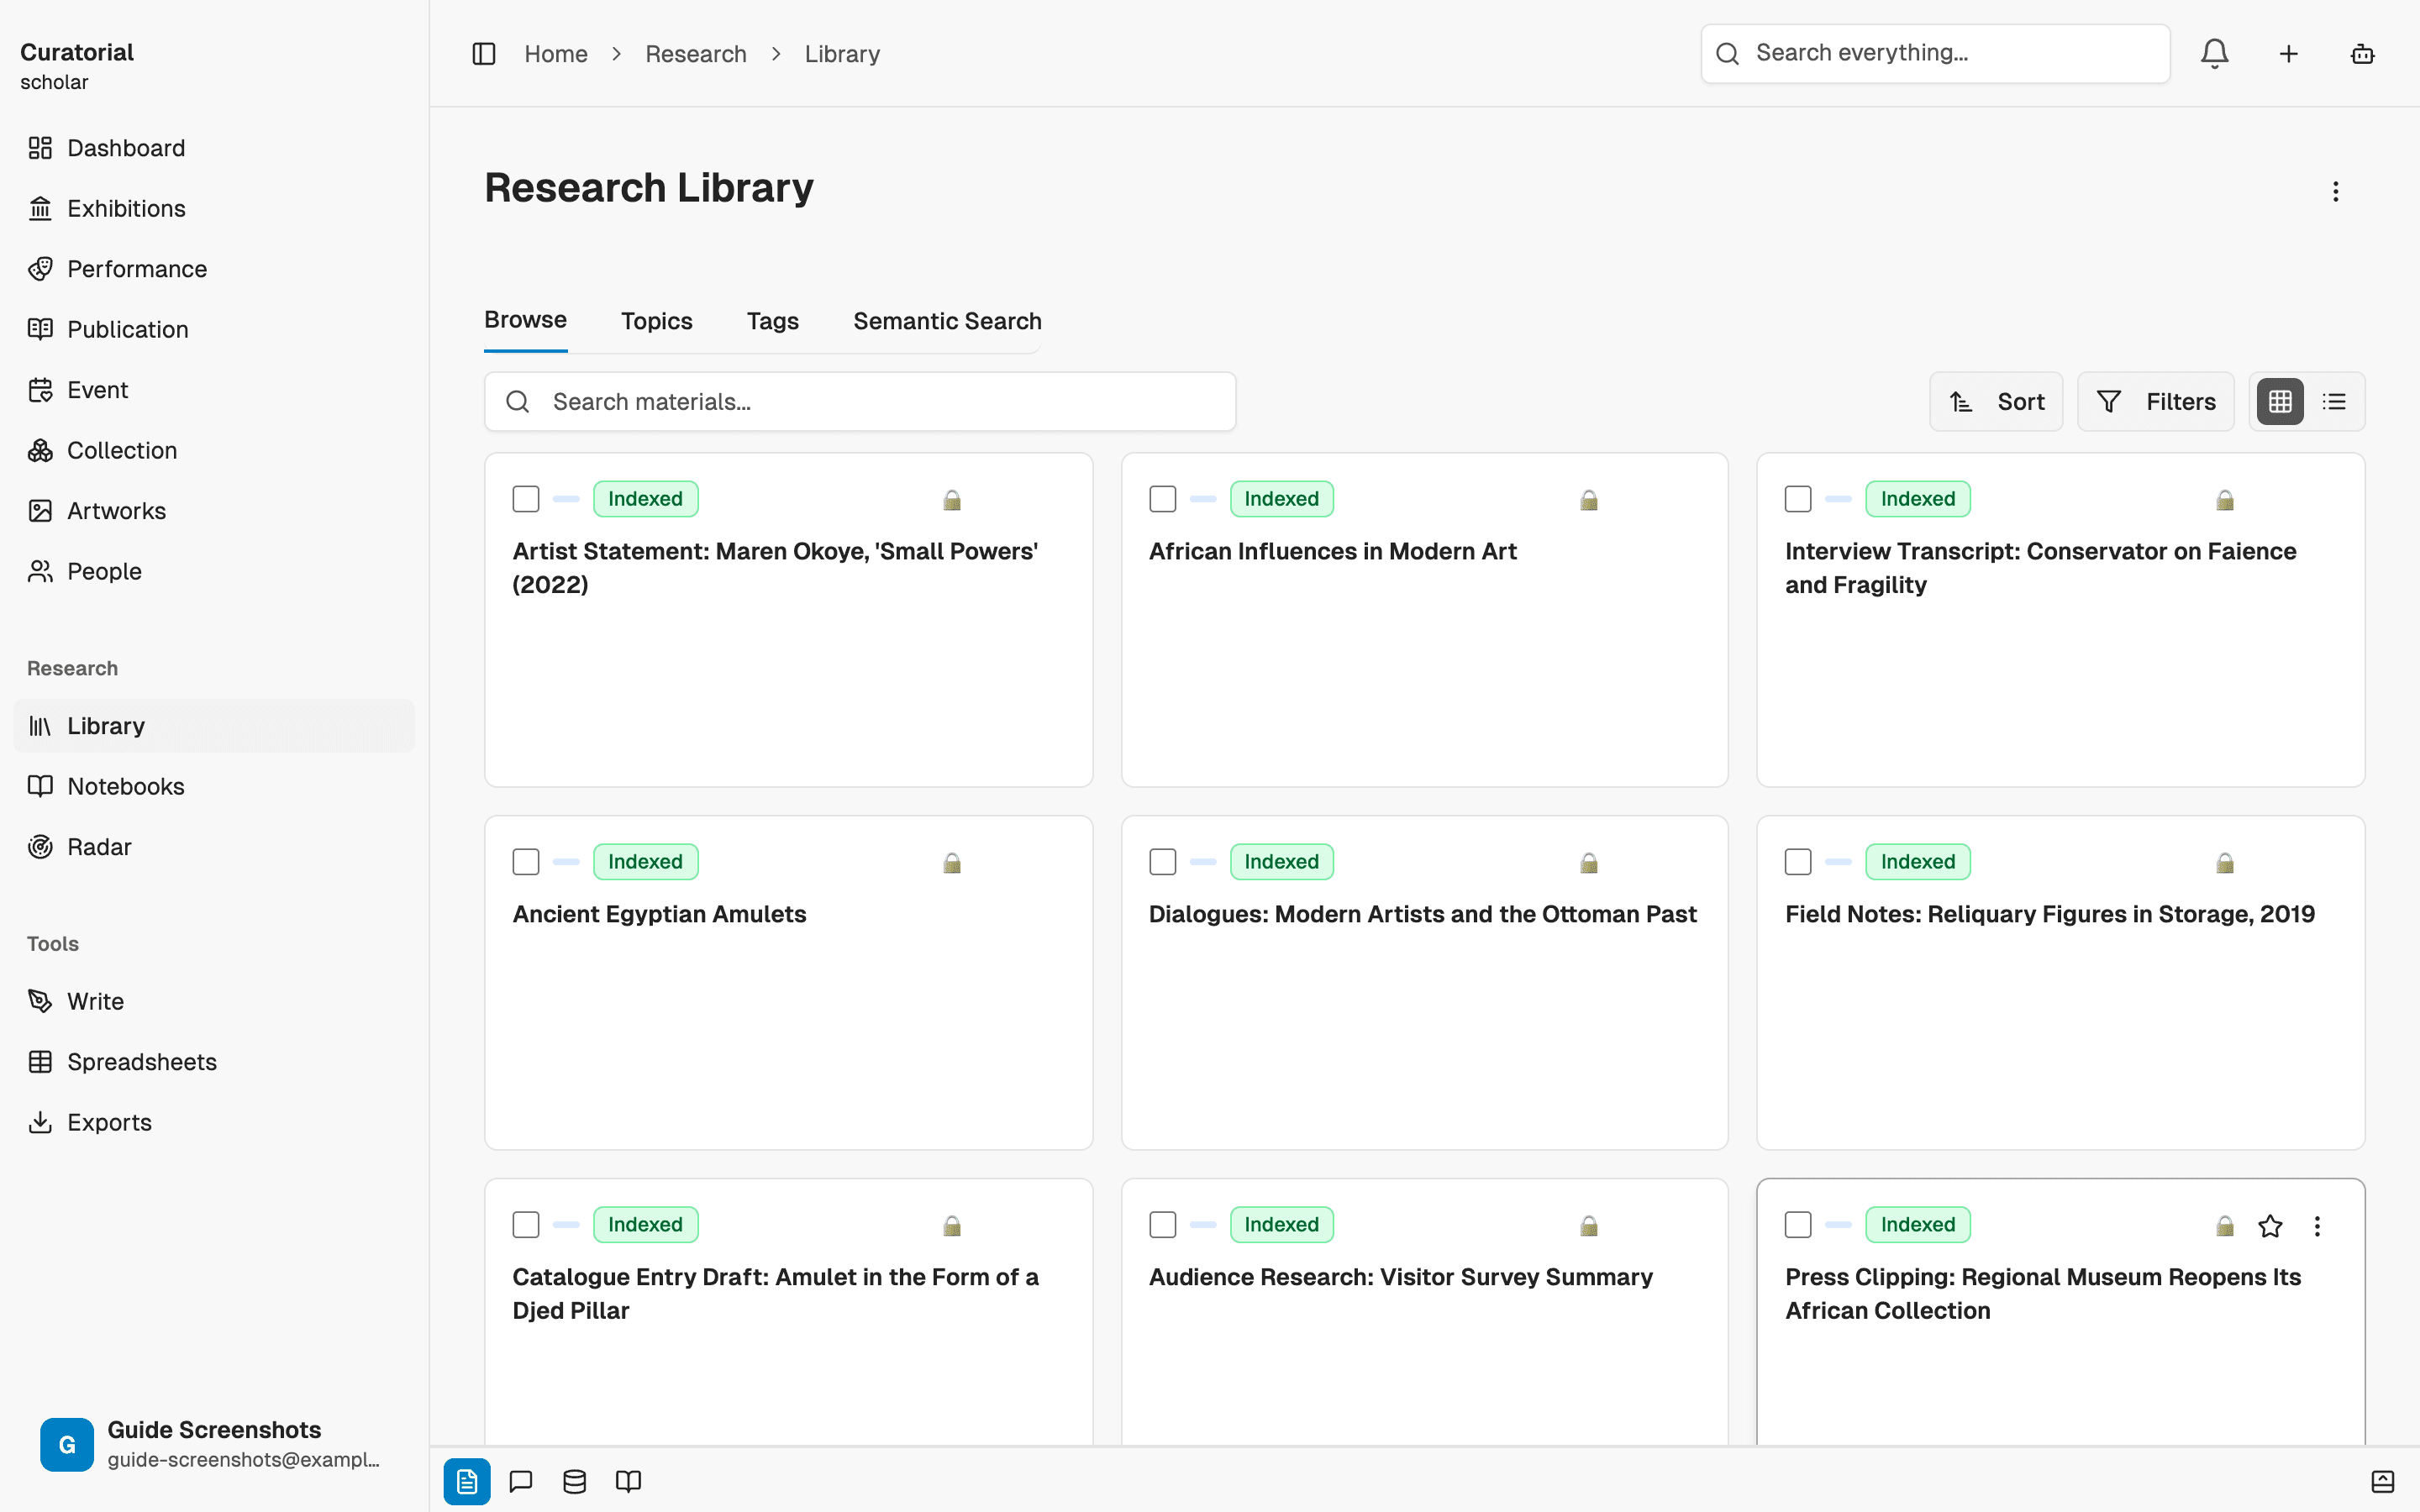
Task: Click Home breadcrumb link
Action: 556,54
